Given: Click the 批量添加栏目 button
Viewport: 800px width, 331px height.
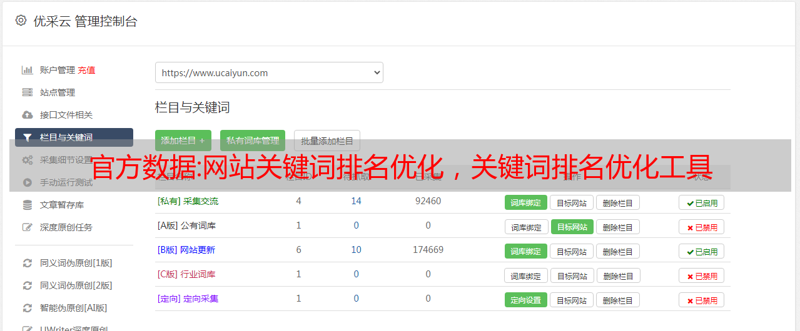Looking at the screenshot, I should point(327,141).
